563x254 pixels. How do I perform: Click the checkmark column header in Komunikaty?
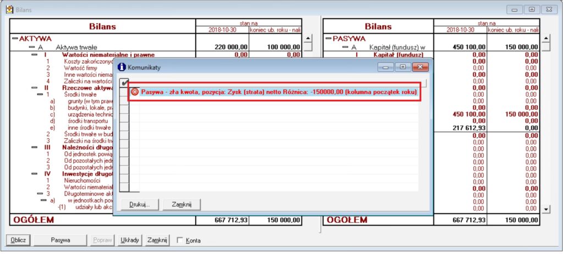[124, 82]
